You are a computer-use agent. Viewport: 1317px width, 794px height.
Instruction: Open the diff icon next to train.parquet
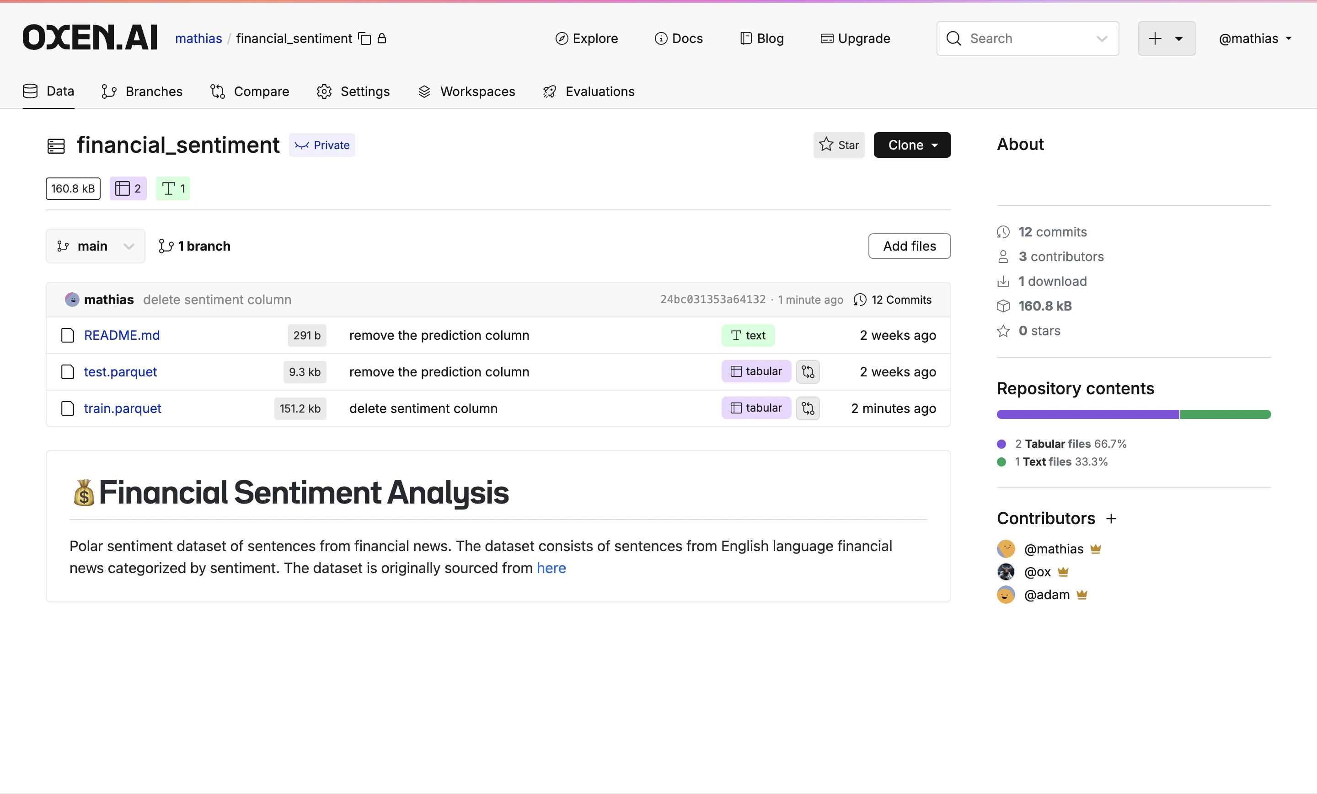coord(808,408)
